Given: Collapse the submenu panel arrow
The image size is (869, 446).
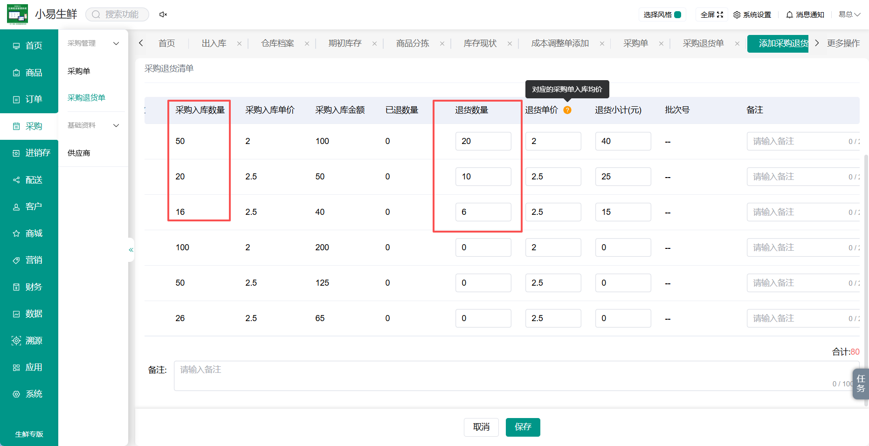Looking at the screenshot, I should pyautogui.click(x=131, y=250).
